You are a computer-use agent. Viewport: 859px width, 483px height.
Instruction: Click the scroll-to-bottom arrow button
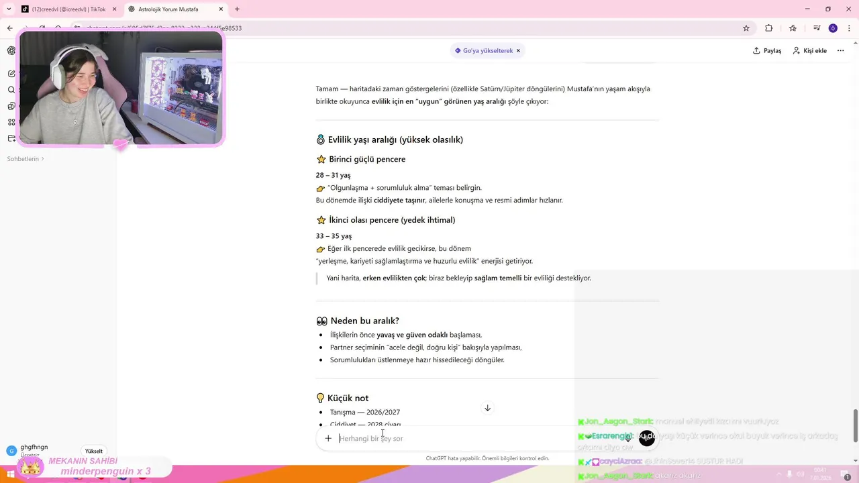488,408
